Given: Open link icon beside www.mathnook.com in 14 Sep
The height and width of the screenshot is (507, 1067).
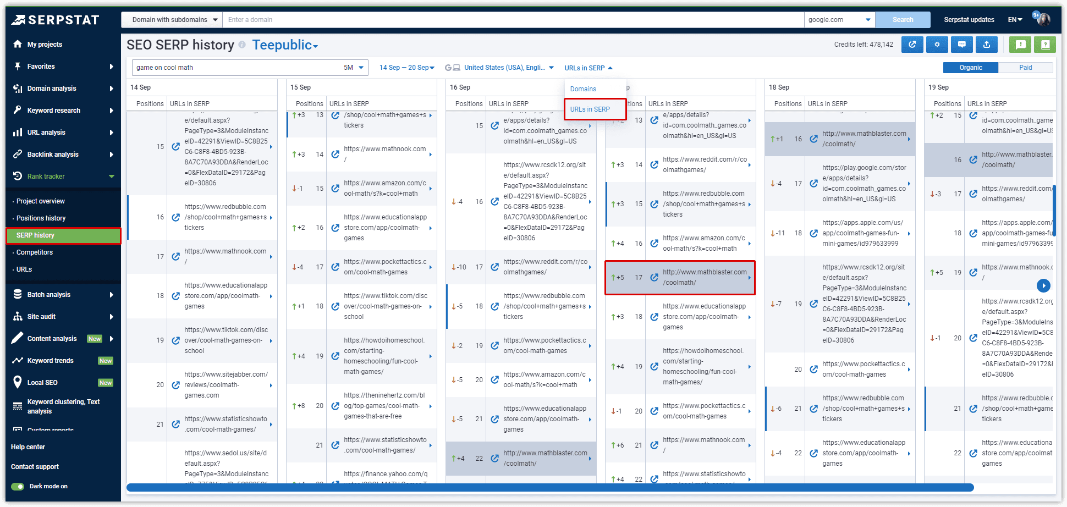Looking at the screenshot, I should click(175, 256).
